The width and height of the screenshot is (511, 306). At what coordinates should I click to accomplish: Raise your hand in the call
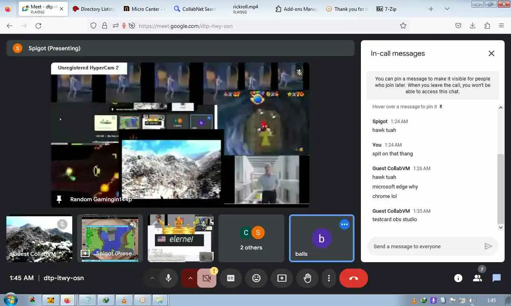tap(307, 278)
